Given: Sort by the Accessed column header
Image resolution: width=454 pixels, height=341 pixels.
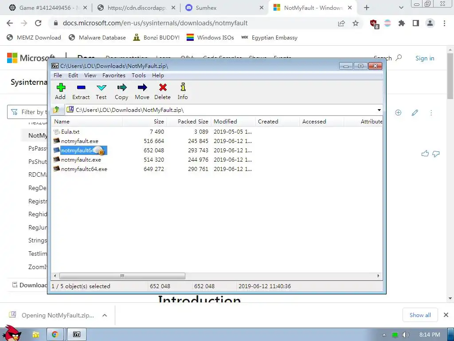Looking at the screenshot, I should 322,122.
